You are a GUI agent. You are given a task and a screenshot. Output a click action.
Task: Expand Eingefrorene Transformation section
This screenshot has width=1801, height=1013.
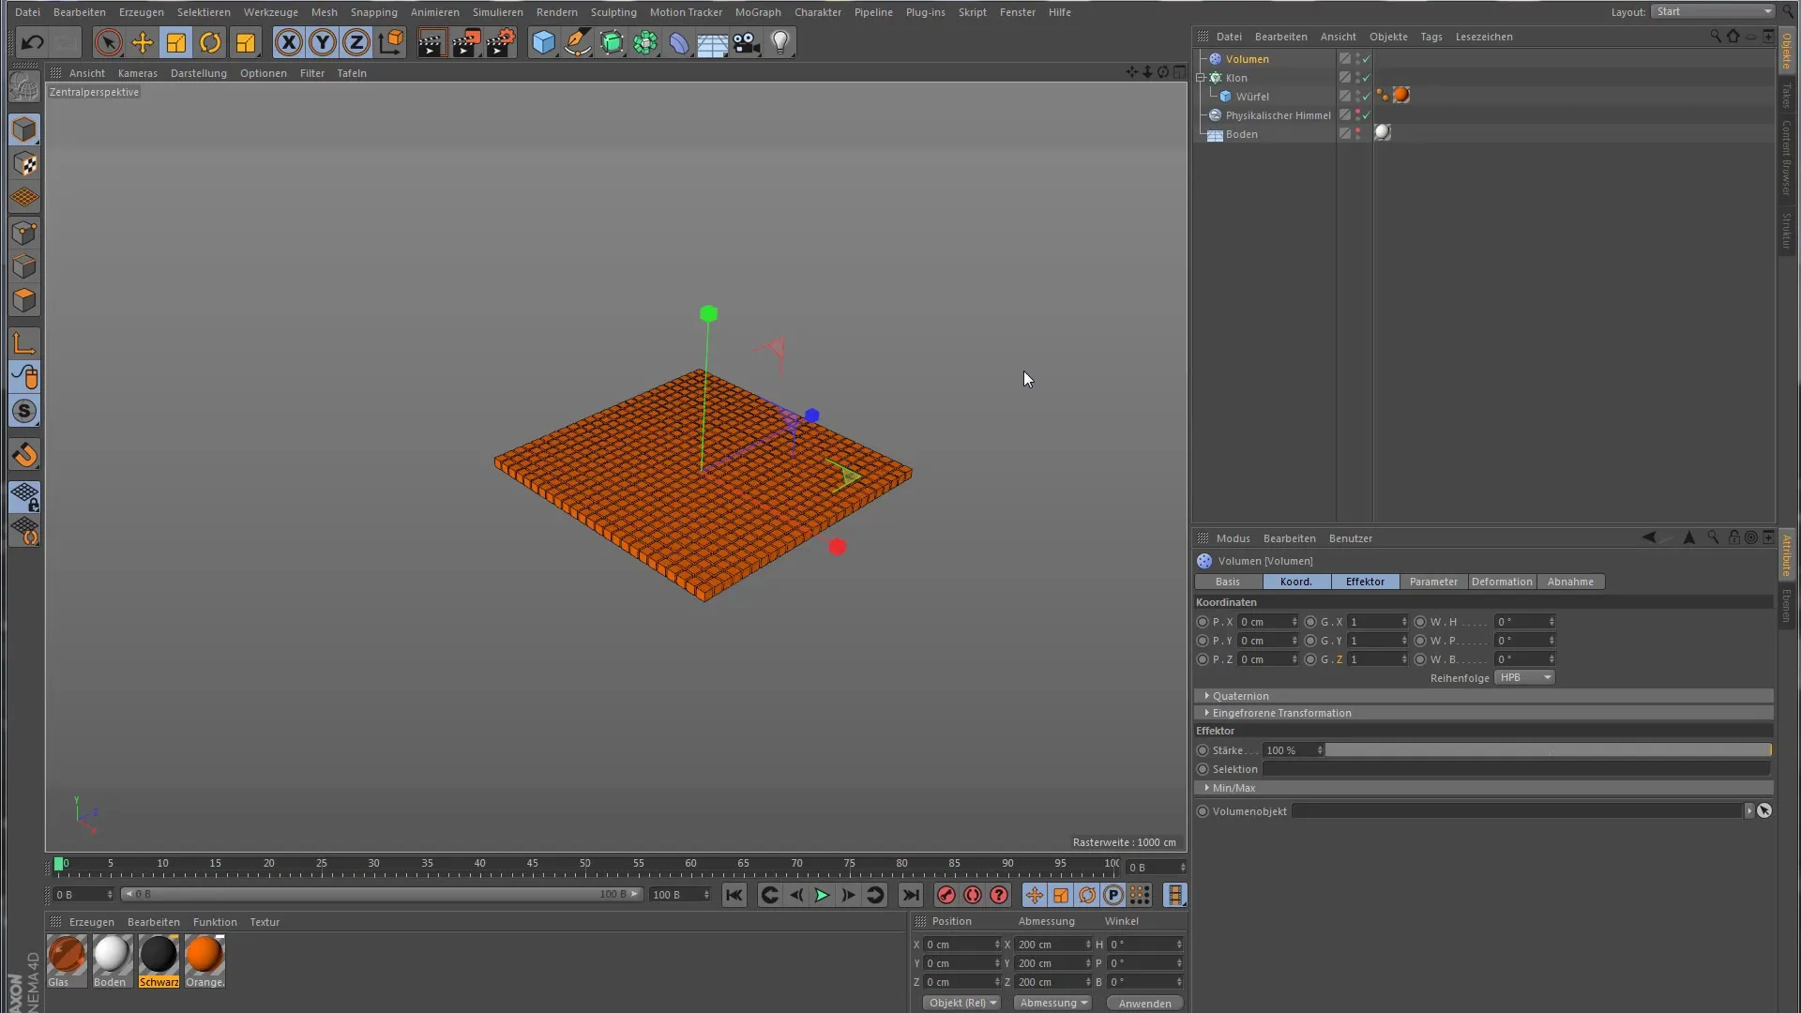(1280, 713)
